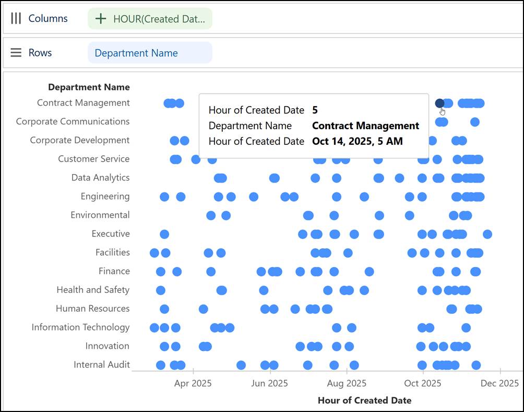This screenshot has height=412, width=524.
Task: Select the Data Analytics row label
Action: 100,178
